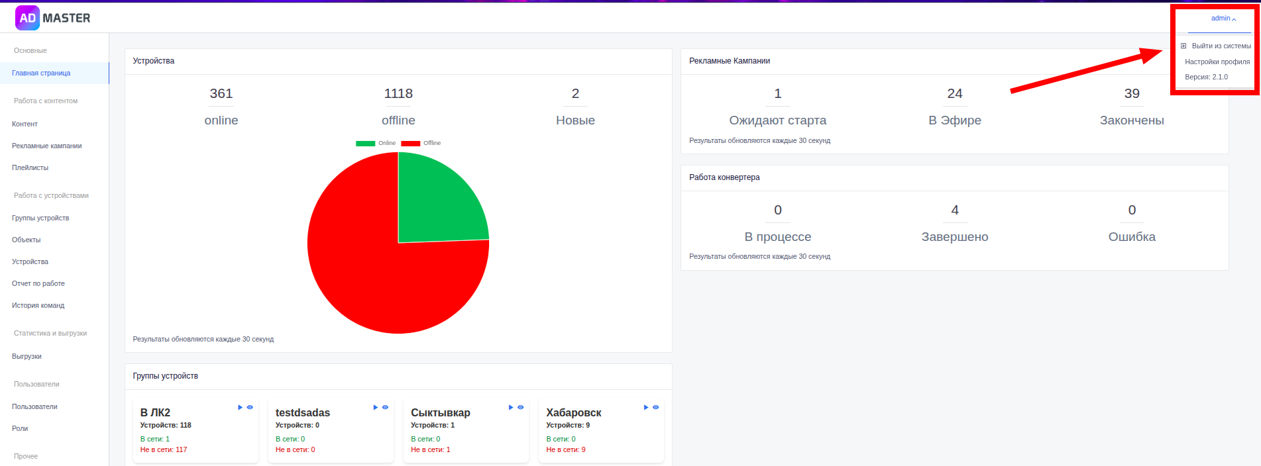Click the В процессе converter count

point(778,210)
